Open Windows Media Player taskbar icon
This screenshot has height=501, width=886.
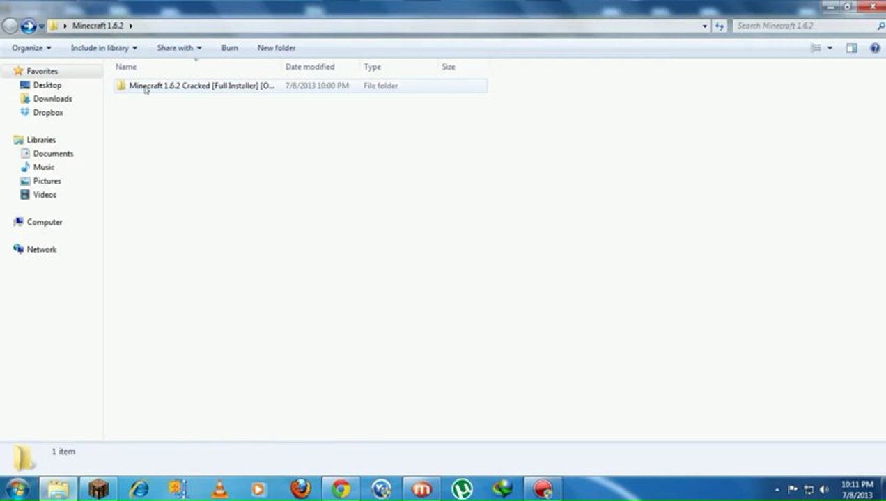point(259,488)
